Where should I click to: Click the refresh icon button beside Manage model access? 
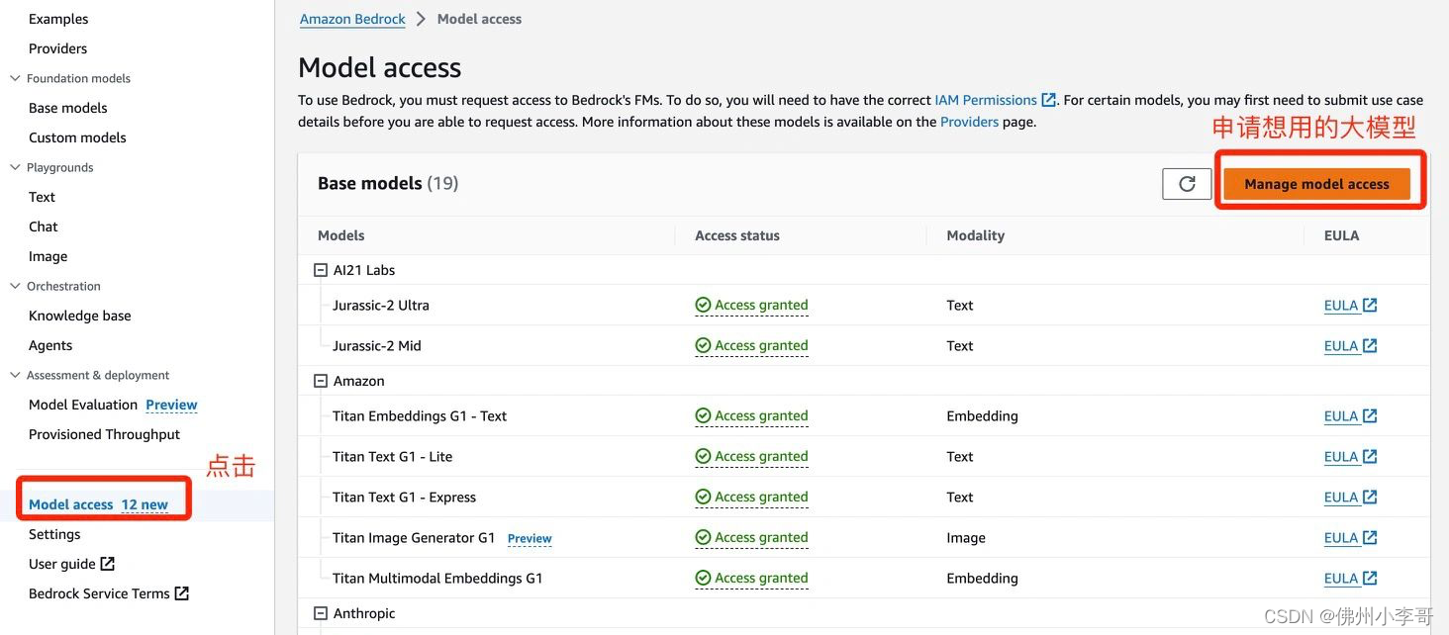tap(1187, 184)
